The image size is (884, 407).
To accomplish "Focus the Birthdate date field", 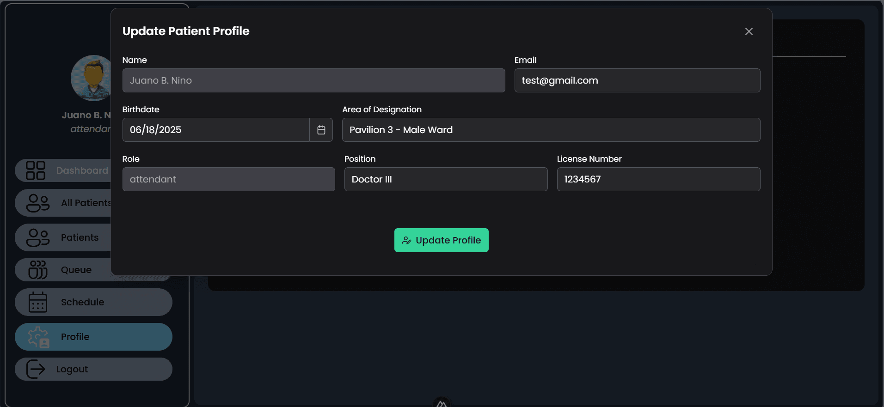I will pyautogui.click(x=216, y=130).
